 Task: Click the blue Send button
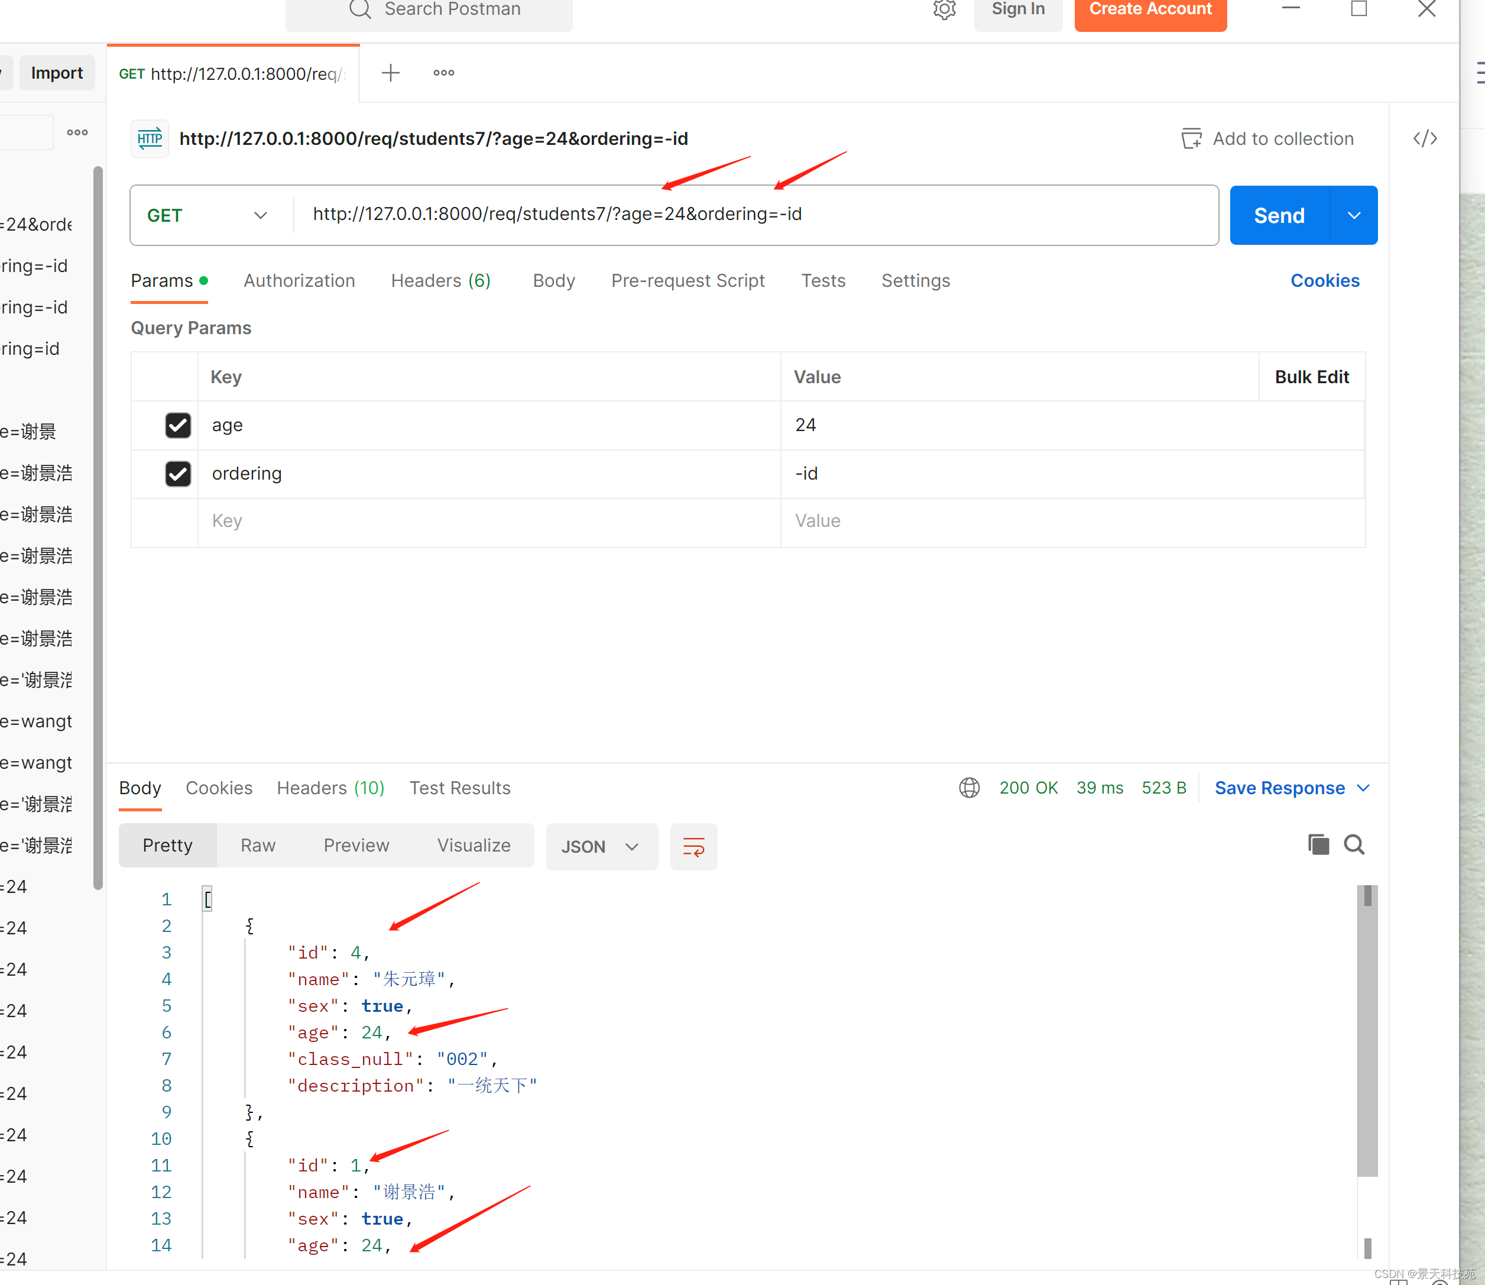1279,215
